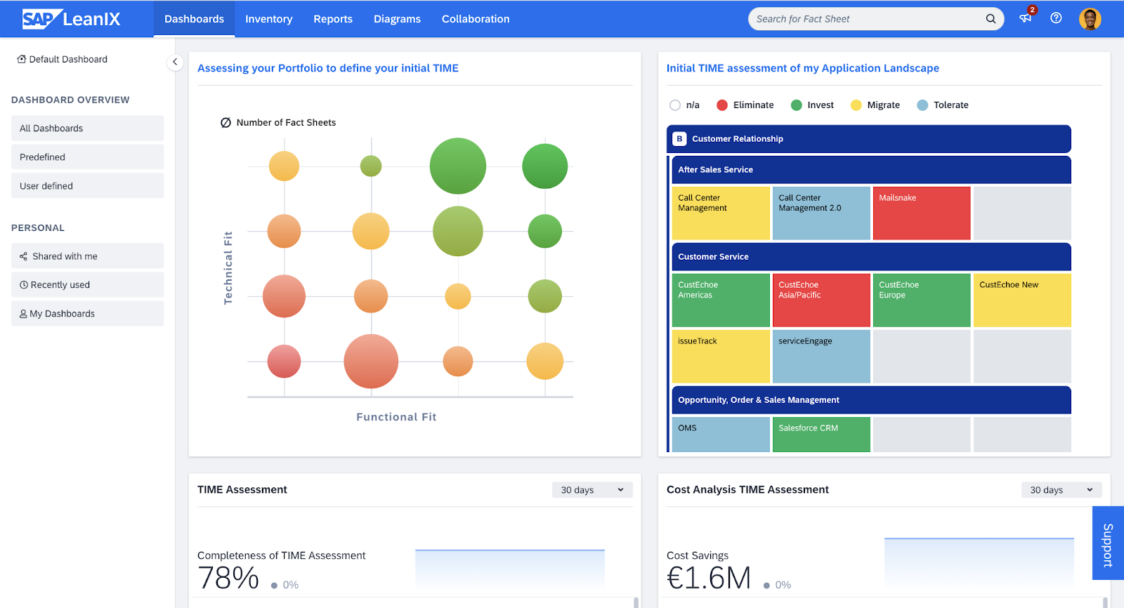Click the 78% completeness value

(x=228, y=579)
